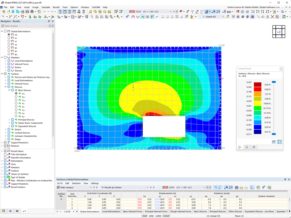Click the color scale settings icon in Control Panel
The width and height of the screenshot is (291, 218).
(280, 142)
